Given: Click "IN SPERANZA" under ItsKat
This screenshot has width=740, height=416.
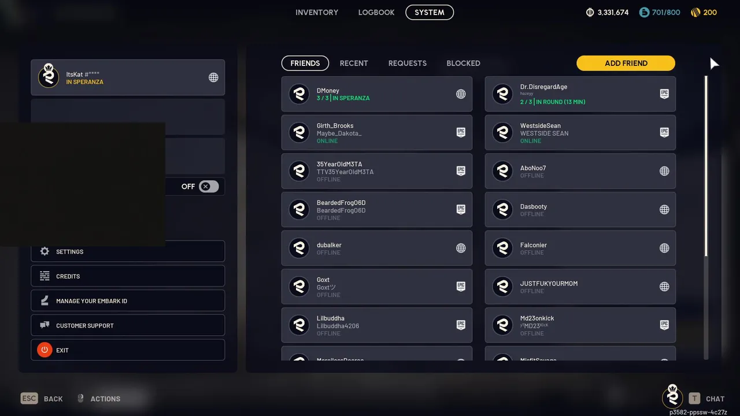Looking at the screenshot, I should (85, 82).
